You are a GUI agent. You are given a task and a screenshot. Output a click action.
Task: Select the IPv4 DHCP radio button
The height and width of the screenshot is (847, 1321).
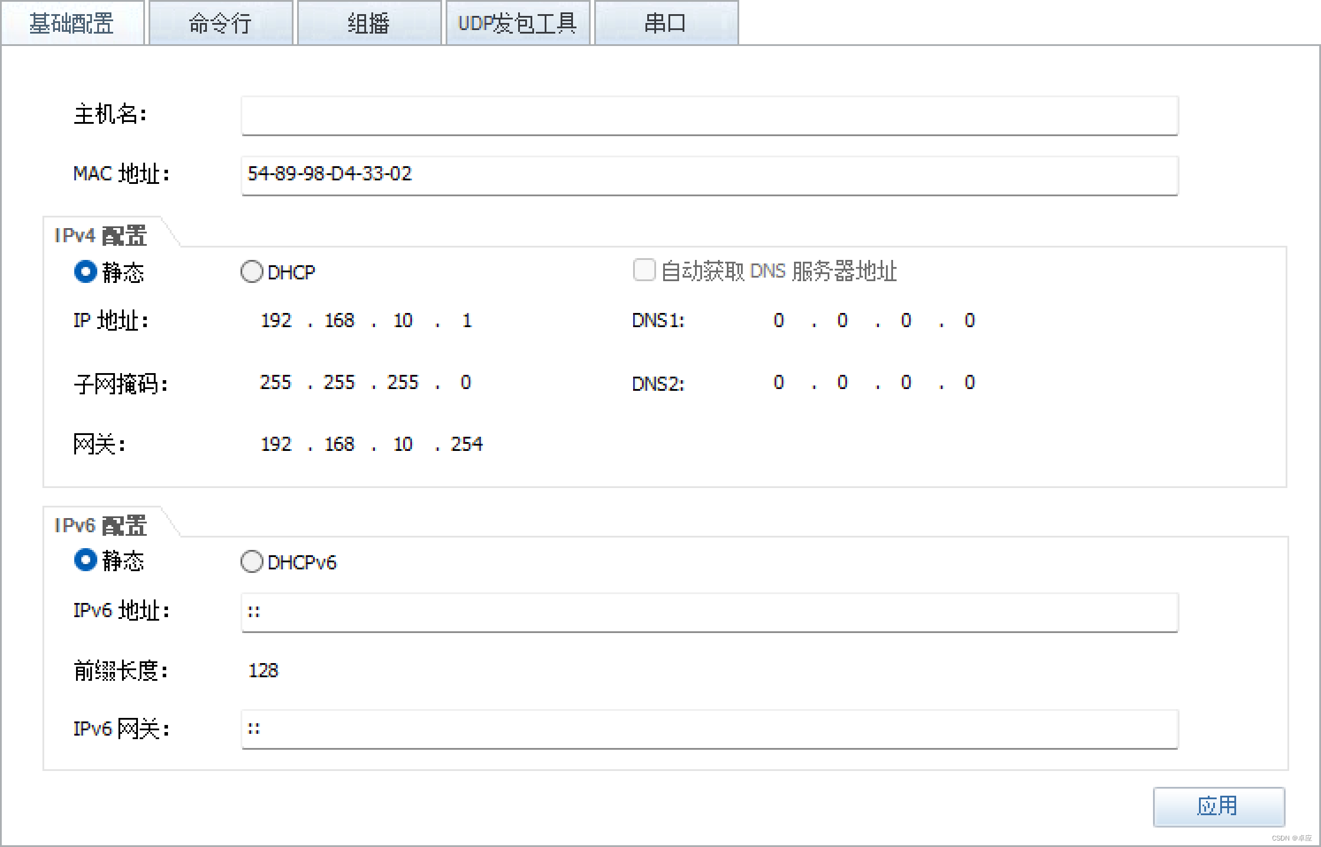tap(252, 272)
